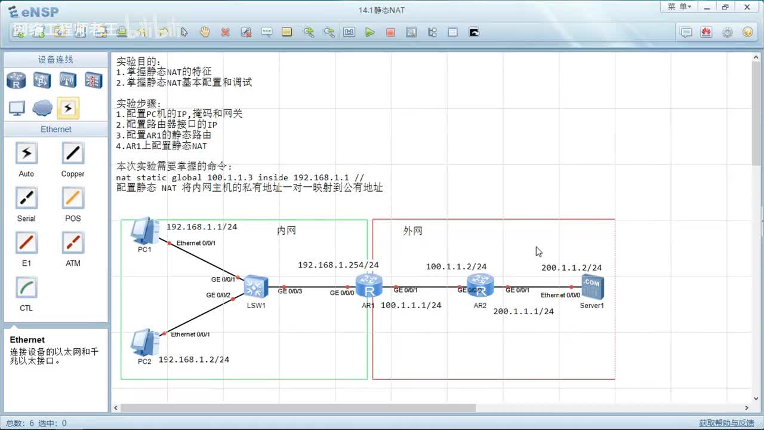
Task: Click the horizontal canvas scrollbar thumb
Action: click(298, 408)
